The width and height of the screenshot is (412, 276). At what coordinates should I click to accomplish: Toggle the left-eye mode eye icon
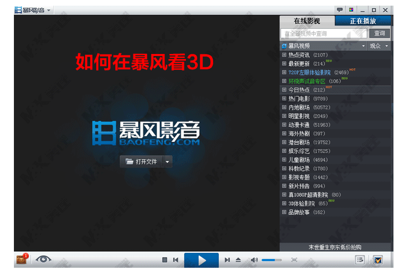coord(43,260)
